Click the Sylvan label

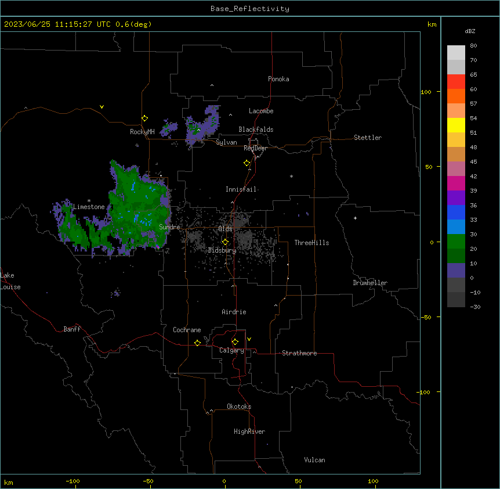tap(226, 142)
